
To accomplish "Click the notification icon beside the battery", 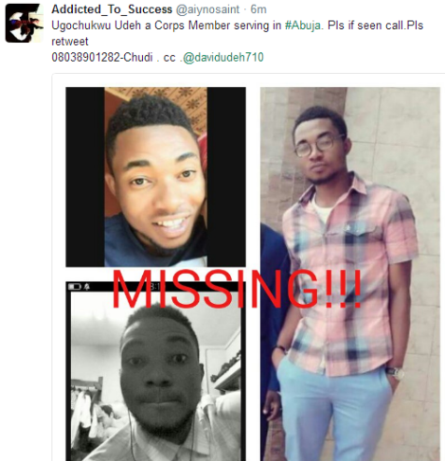I will (87, 287).
